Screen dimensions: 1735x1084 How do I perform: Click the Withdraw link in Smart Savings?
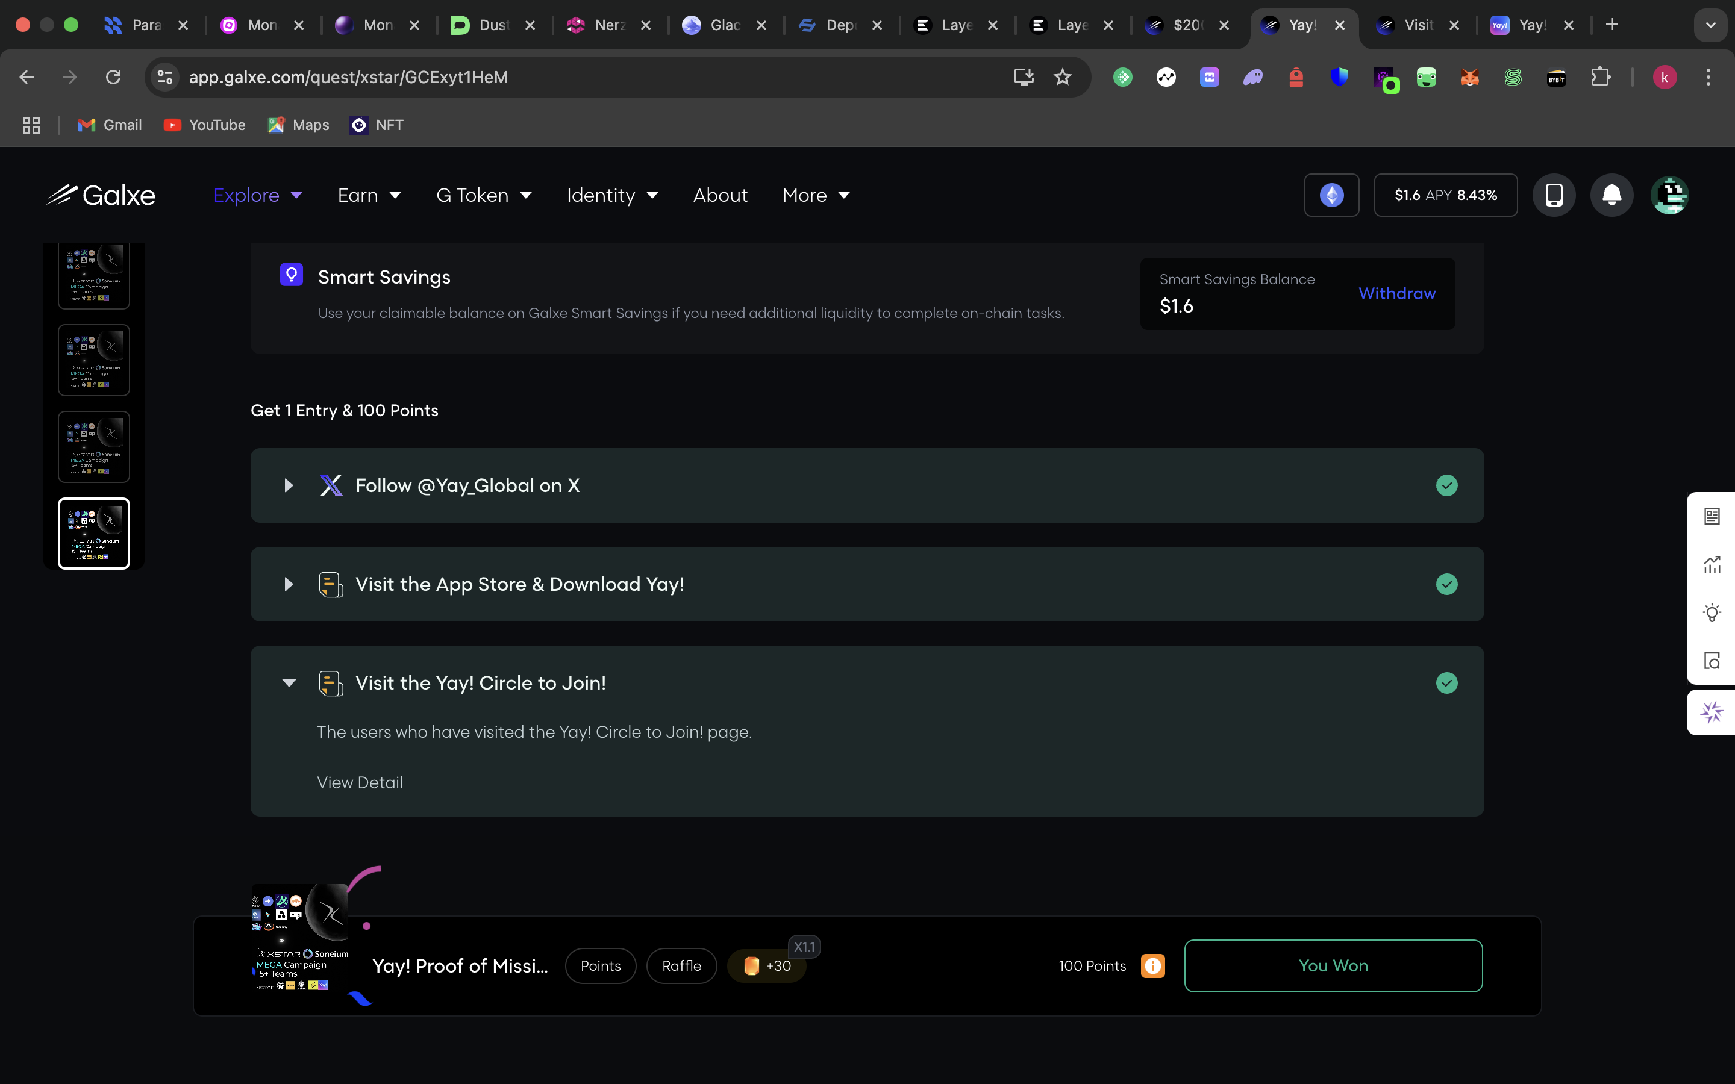1396,293
